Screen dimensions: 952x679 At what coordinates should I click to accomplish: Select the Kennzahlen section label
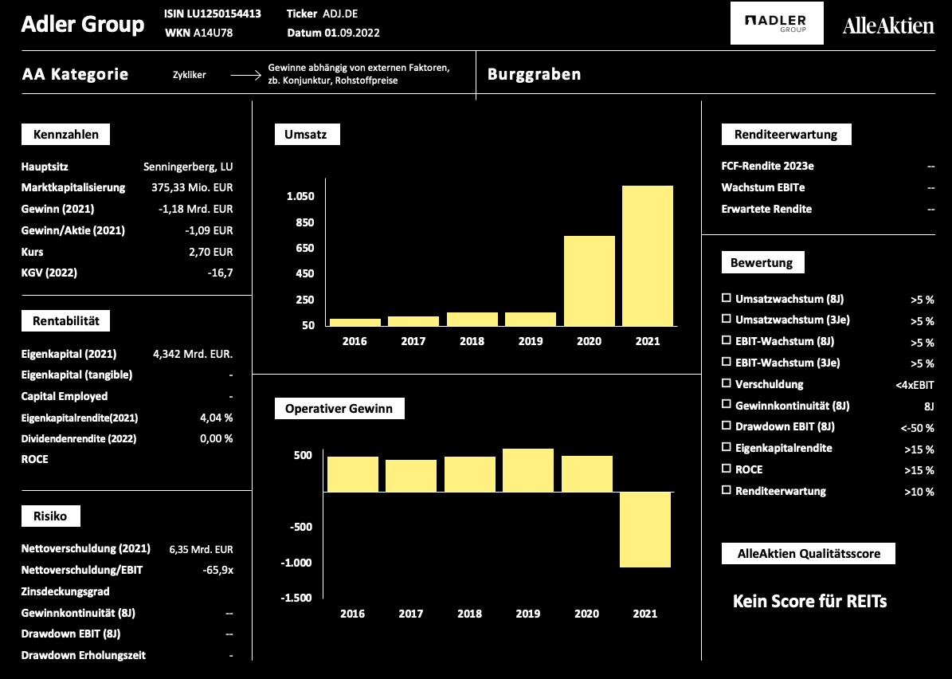[65, 134]
